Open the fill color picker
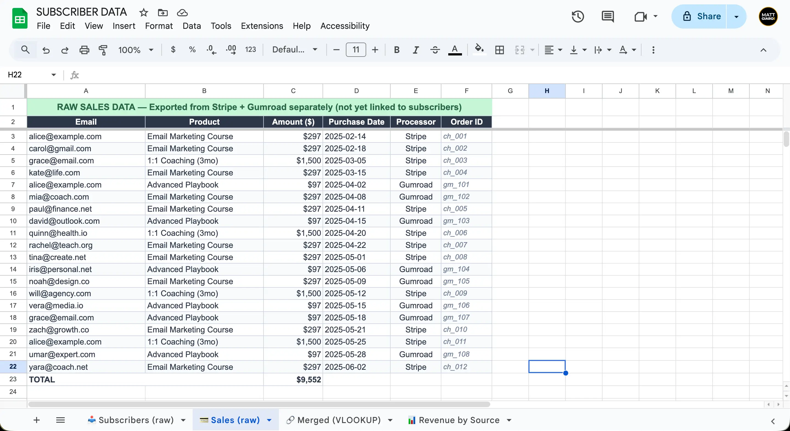The image size is (790, 431). (x=479, y=50)
